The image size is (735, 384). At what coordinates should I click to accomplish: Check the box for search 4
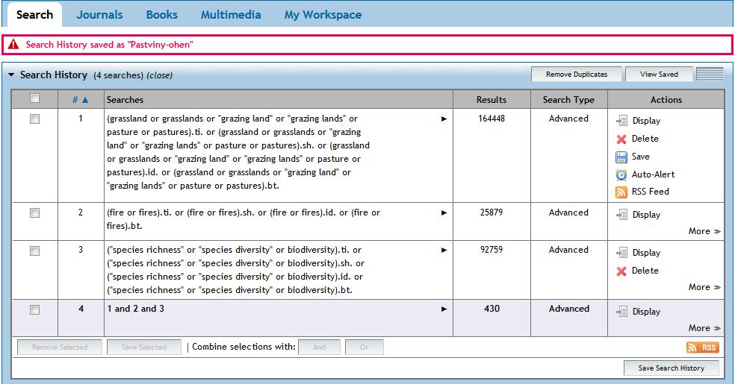click(34, 309)
